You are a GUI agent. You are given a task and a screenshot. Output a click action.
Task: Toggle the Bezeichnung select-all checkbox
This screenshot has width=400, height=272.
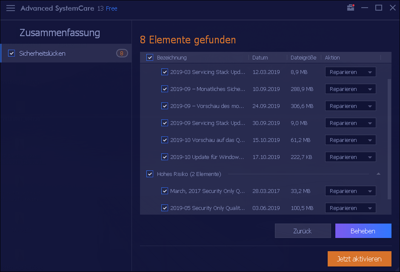(x=150, y=57)
